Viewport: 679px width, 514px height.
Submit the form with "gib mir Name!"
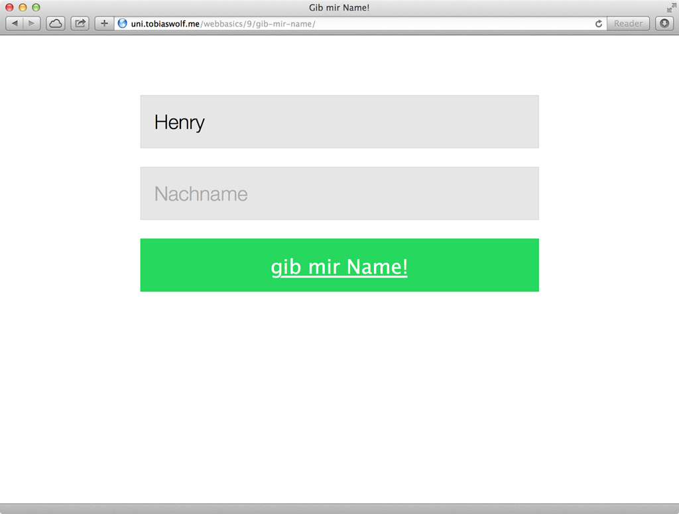339,266
